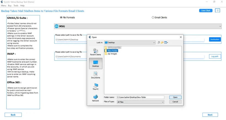This screenshot has height=120, width=226.
Task: Open the Menu menu
Action: [x=4, y=5]
